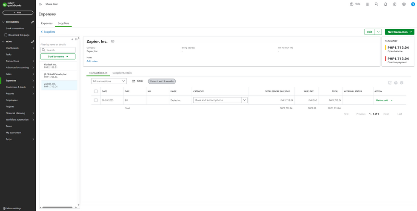Open the New transaction dropdown
417x211 pixels.
click(x=400, y=32)
